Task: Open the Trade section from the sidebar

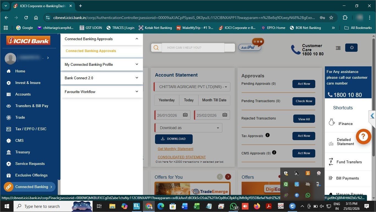Action: (20, 117)
